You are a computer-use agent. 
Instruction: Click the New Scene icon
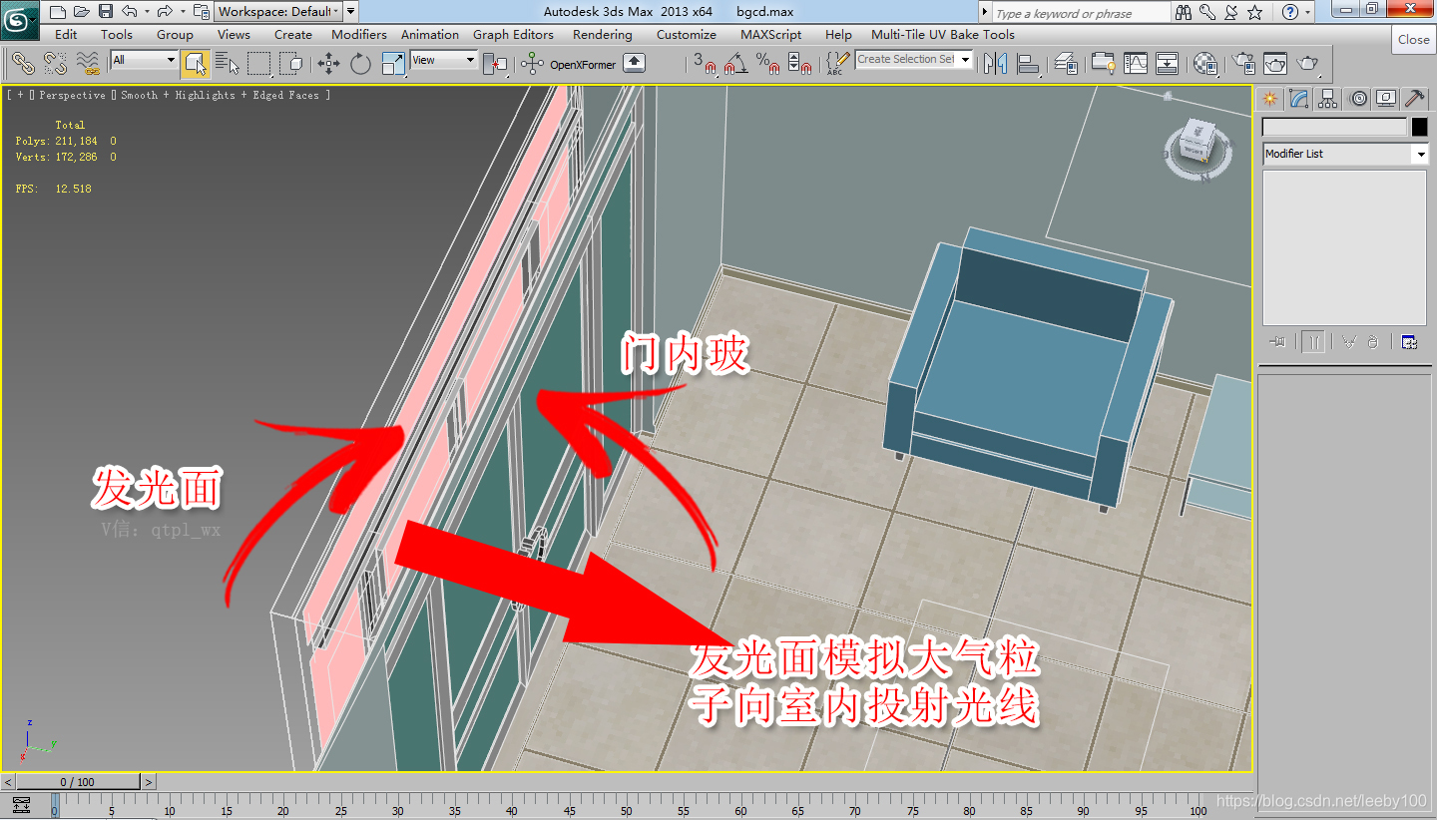[x=58, y=12]
